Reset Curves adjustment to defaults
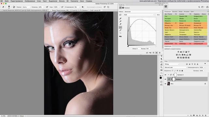Viewport: 209px width, 117px height. 153,53
